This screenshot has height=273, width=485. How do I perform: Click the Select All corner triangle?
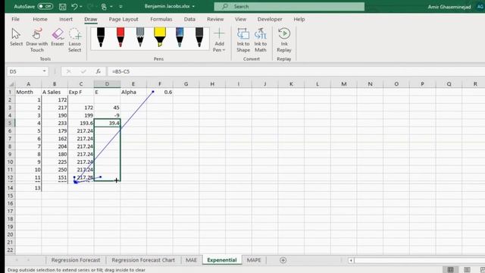point(11,84)
